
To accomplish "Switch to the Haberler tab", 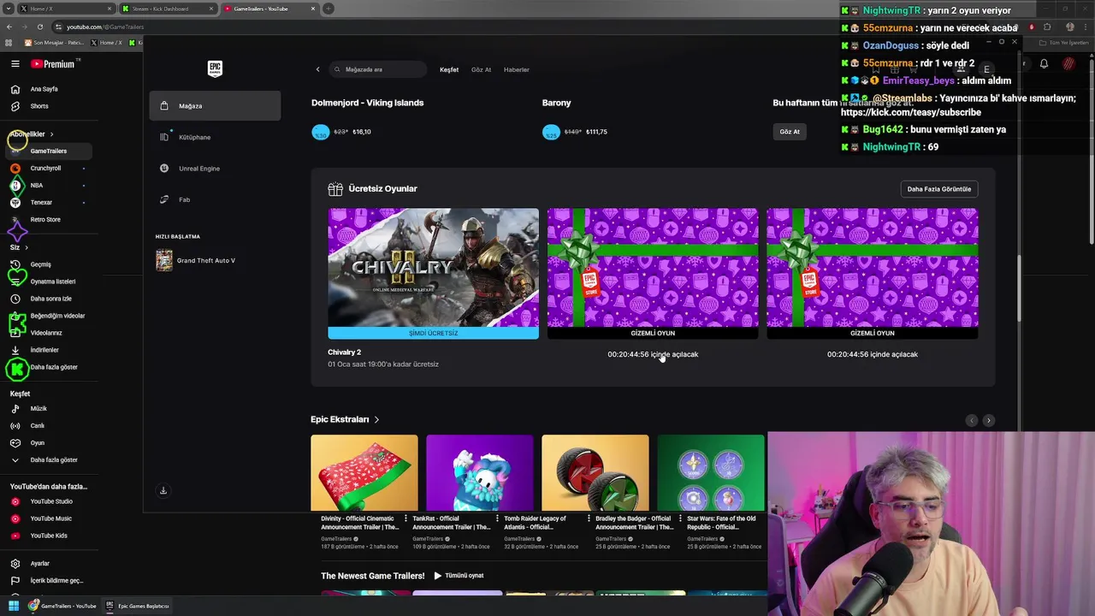I will pos(517,69).
